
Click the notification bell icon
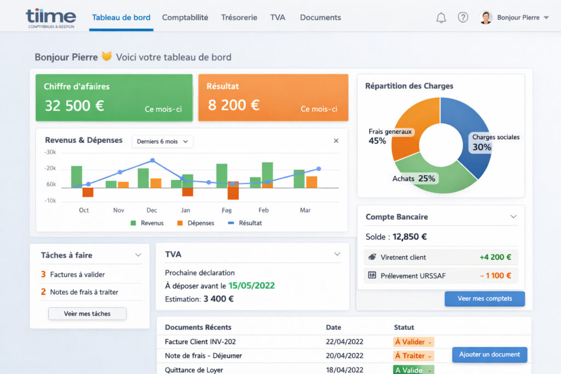[441, 18]
